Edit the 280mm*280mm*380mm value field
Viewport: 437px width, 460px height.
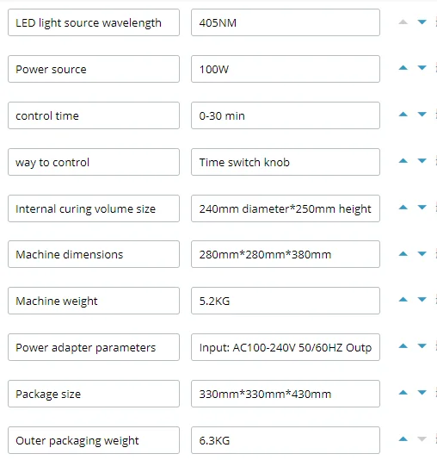tap(286, 254)
